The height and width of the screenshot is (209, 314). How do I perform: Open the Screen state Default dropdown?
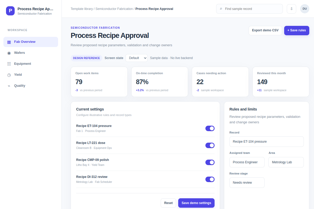pyautogui.click(x=137, y=58)
